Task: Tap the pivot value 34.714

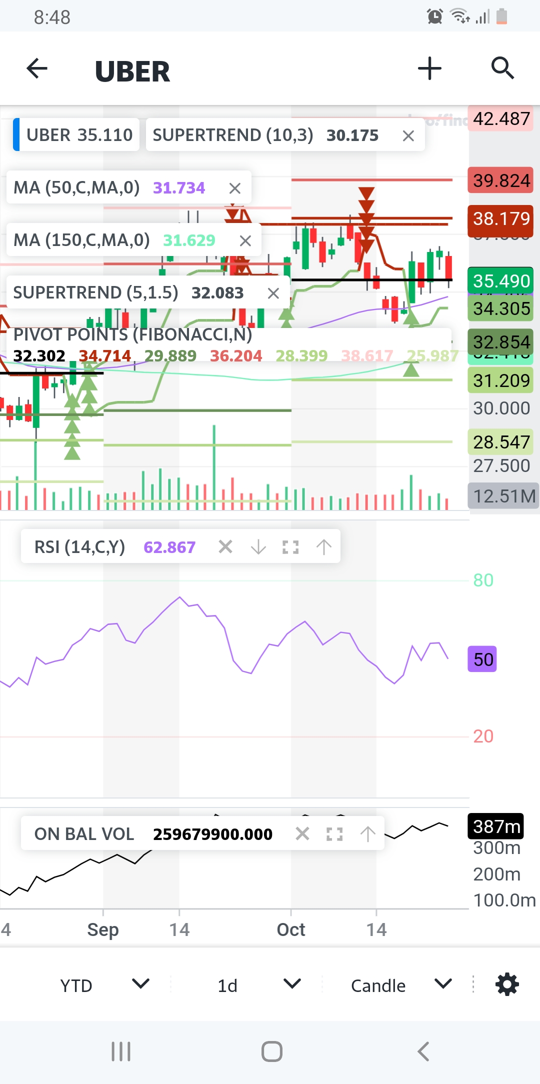Action: 105,356
